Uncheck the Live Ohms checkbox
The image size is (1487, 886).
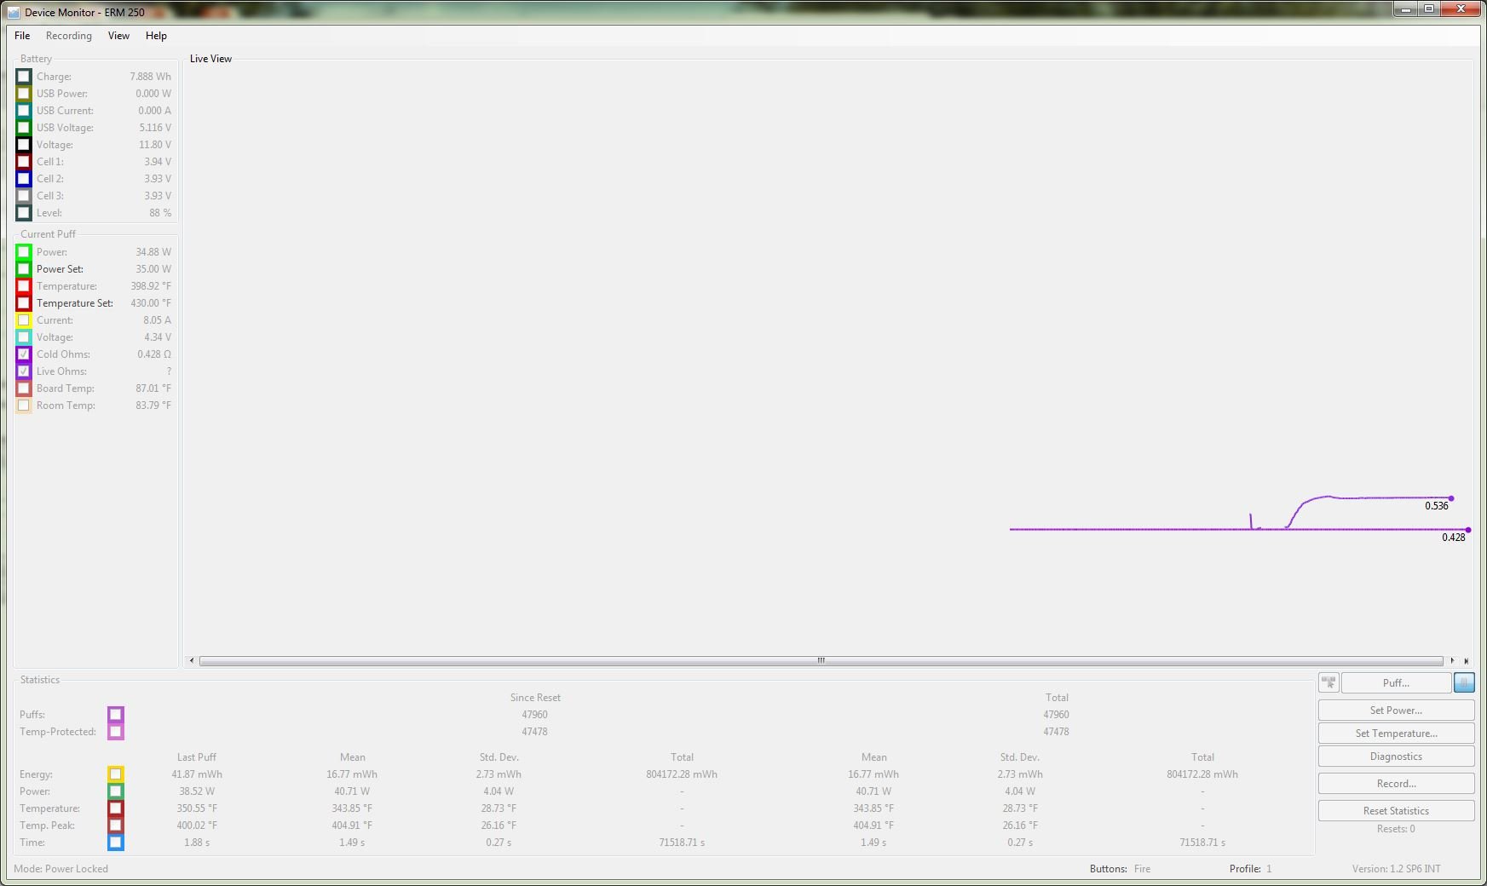[24, 371]
